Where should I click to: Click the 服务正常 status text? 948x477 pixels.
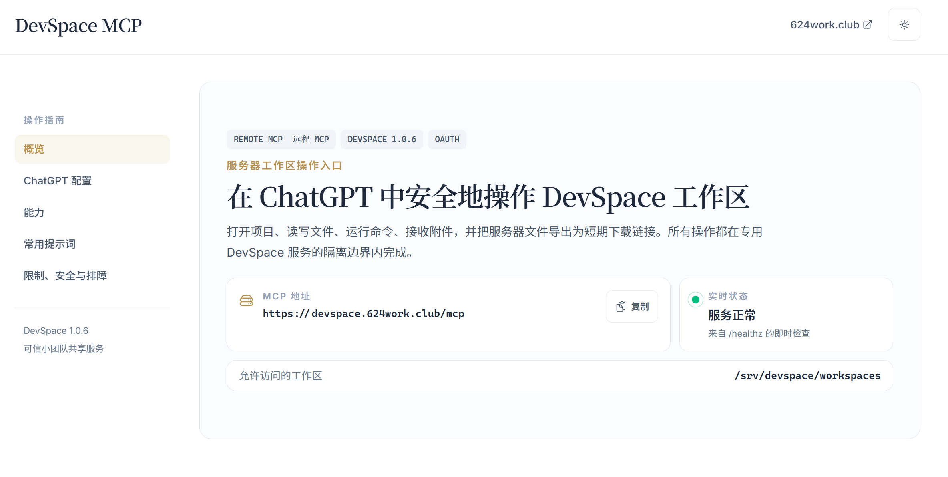tap(732, 315)
